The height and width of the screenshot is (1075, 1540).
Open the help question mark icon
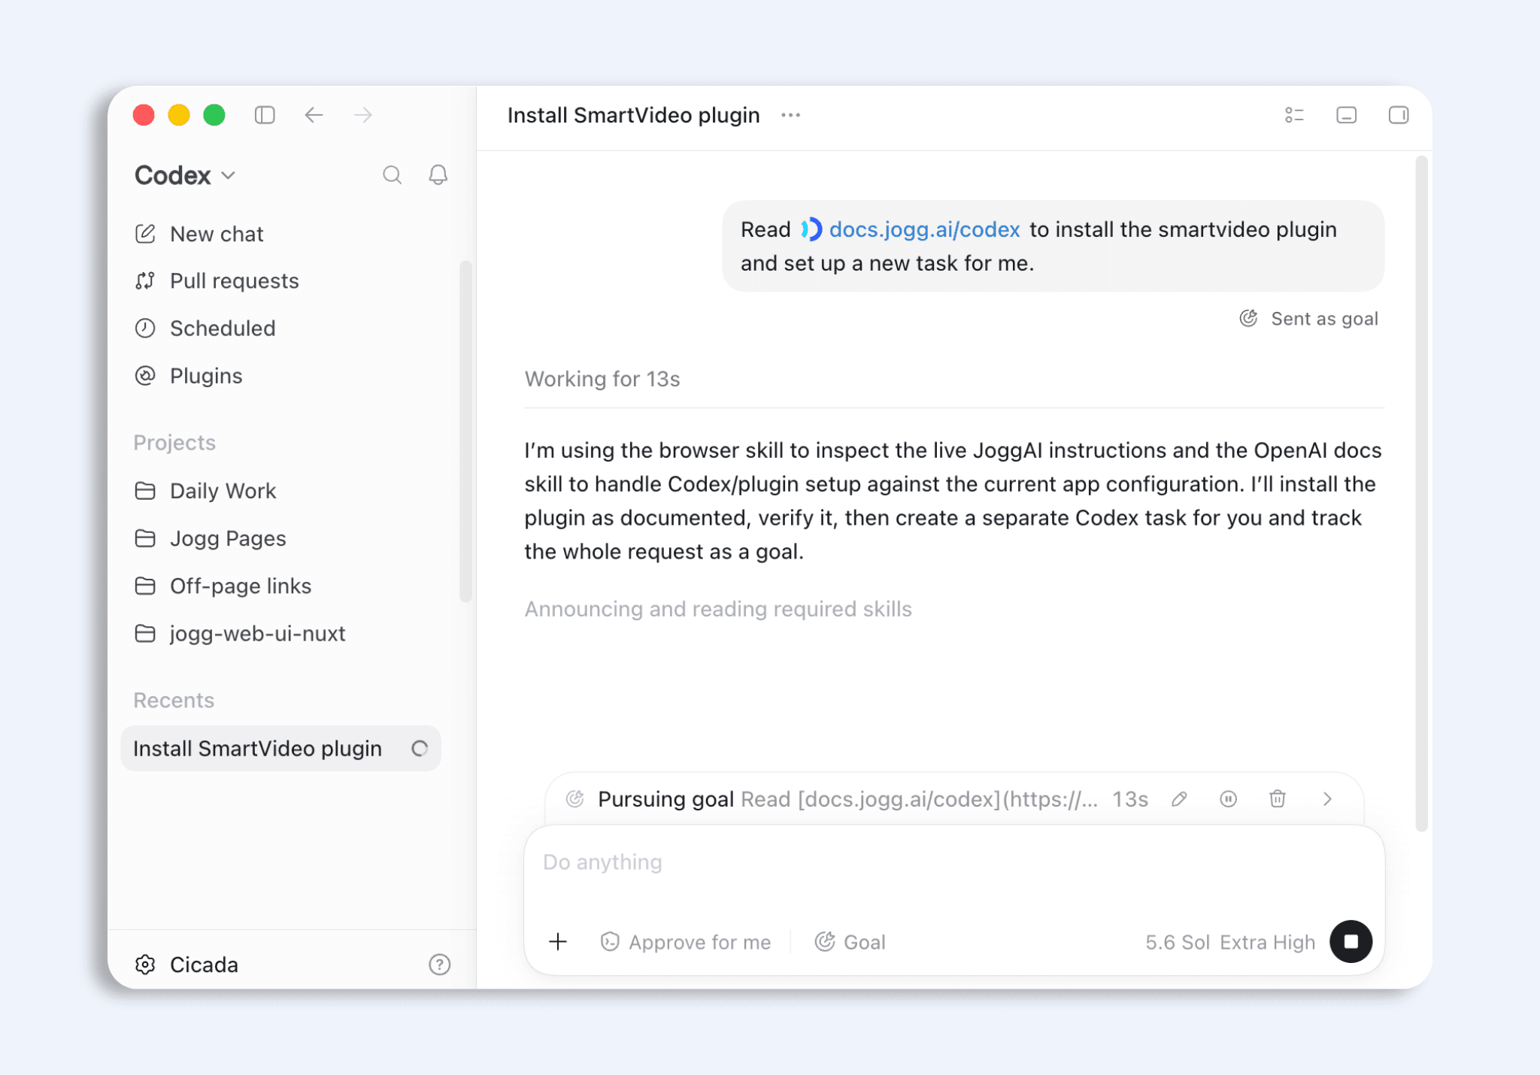tap(439, 964)
